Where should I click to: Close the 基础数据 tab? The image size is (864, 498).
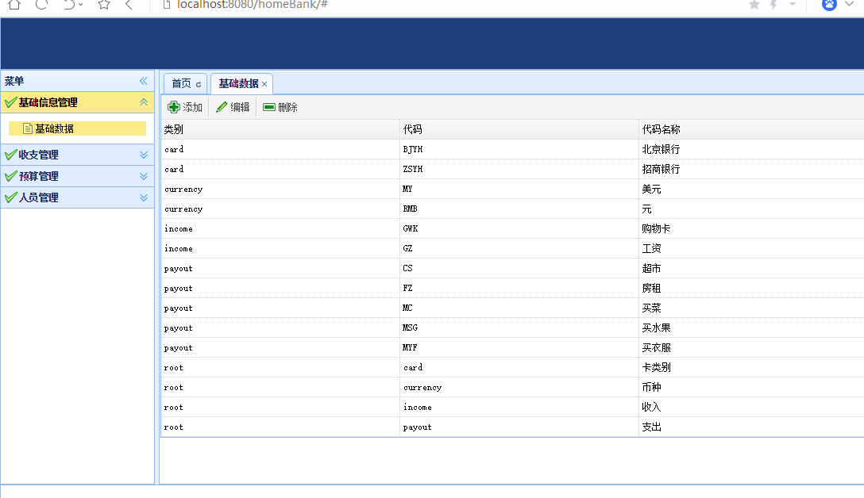[x=264, y=84]
